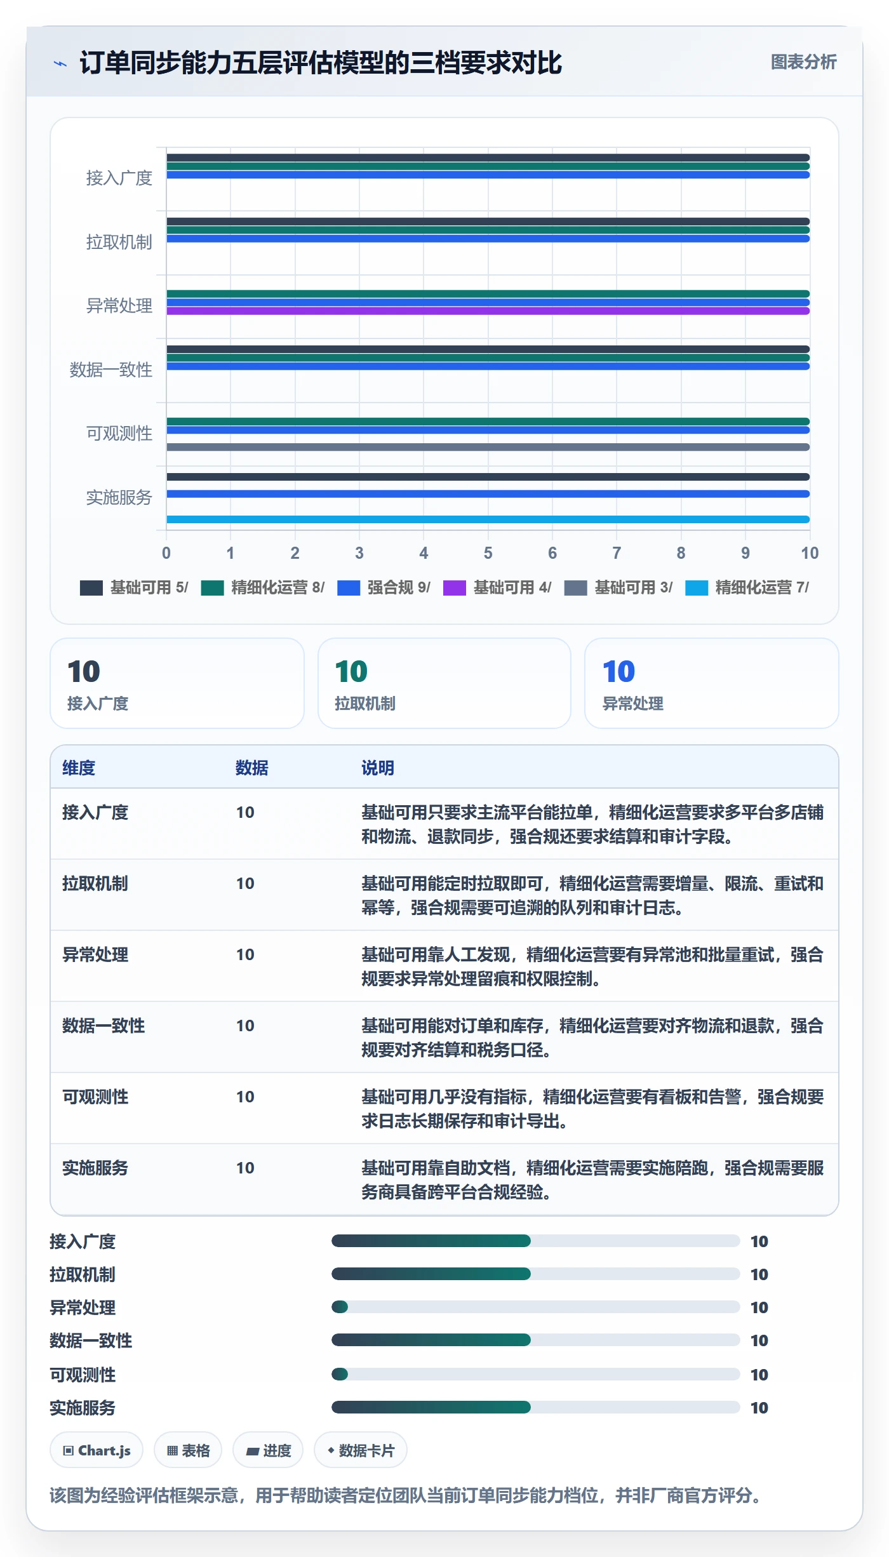Click the purple bar in the 异常处理 chart group

tap(488, 311)
